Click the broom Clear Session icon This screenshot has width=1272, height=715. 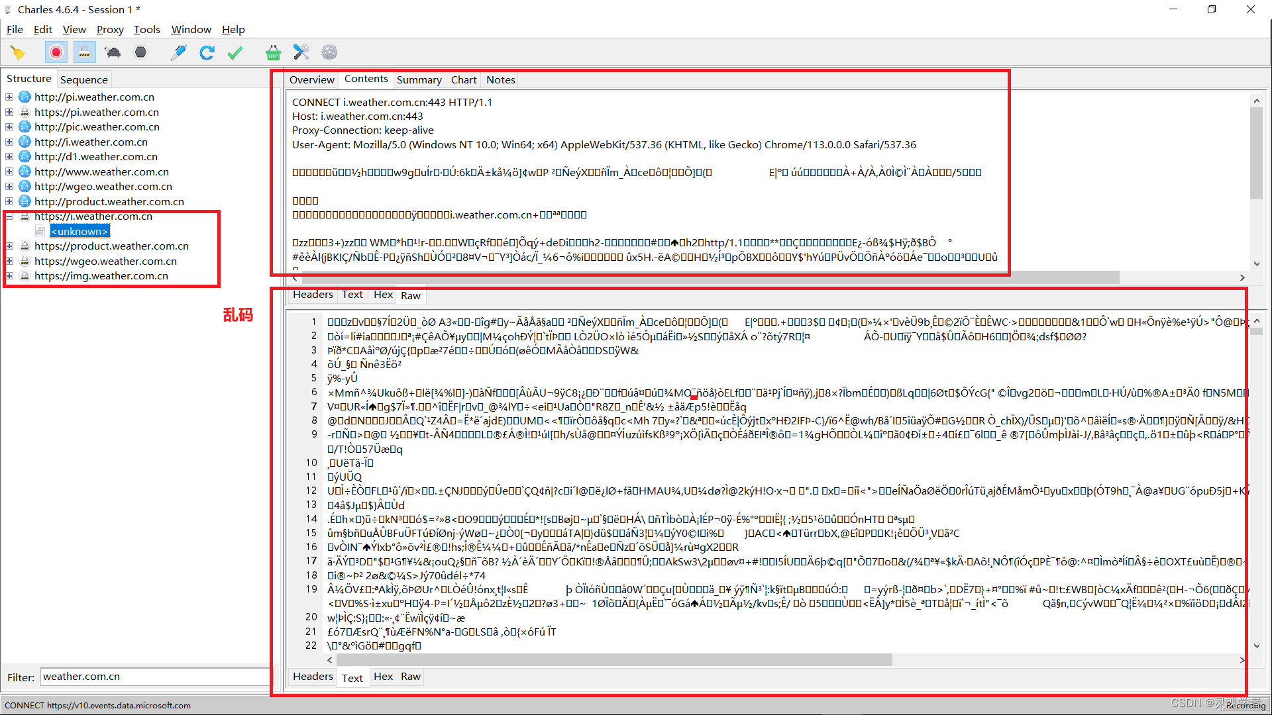[18, 52]
